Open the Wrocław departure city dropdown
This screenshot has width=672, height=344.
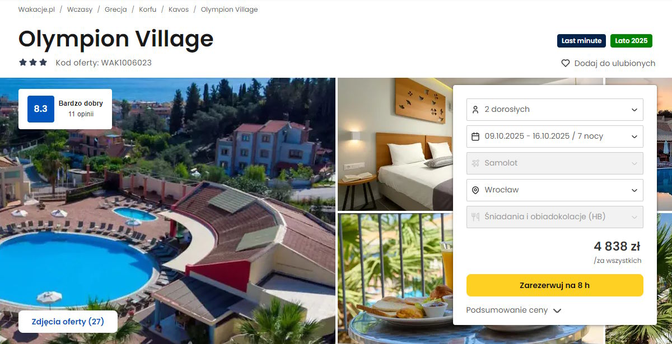555,190
